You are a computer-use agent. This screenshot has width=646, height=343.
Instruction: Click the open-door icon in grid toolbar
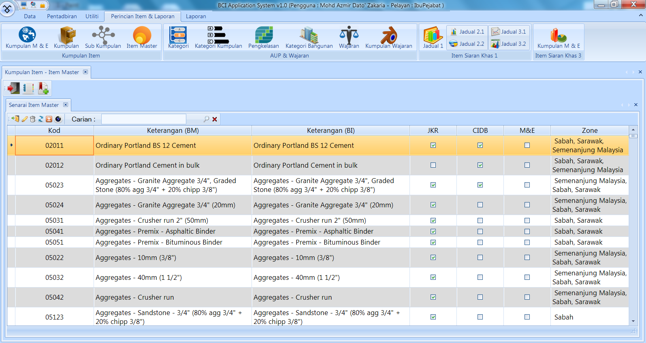tap(15, 119)
